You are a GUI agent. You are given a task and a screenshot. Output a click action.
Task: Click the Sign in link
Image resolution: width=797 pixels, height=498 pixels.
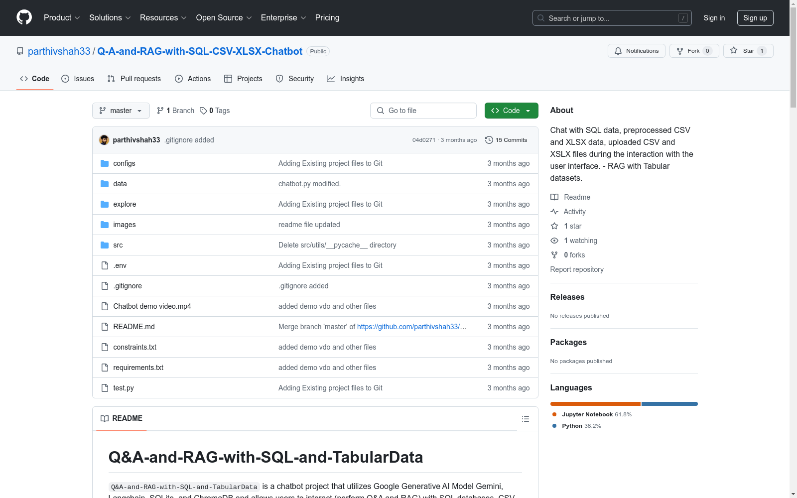pyautogui.click(x=714, y=18)
